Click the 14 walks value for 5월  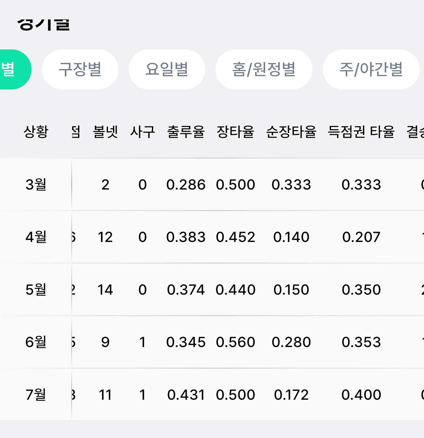pyautogui.click(x=105, y=290)
